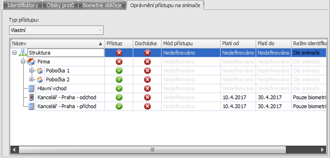The height and width of the screenshot is (158, 330).
Task: Click the Mód přístupu column header
Action: pos(191,44)
